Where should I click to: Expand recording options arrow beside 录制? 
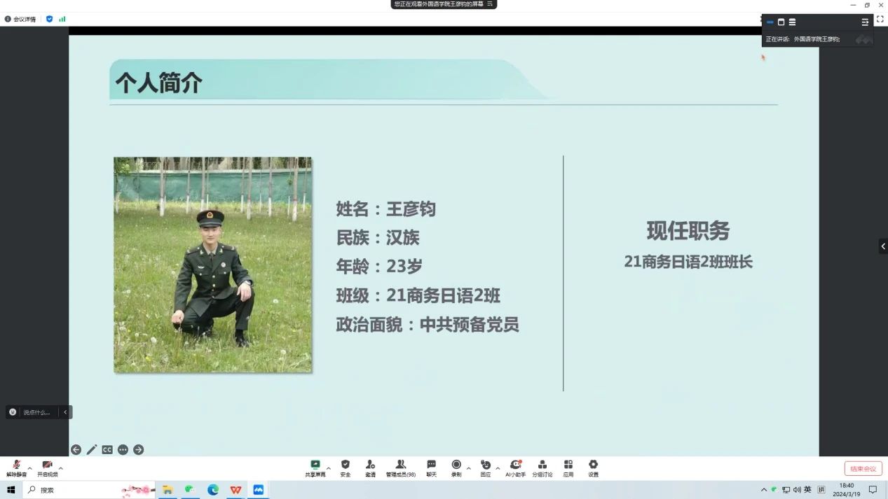point(468,468)
